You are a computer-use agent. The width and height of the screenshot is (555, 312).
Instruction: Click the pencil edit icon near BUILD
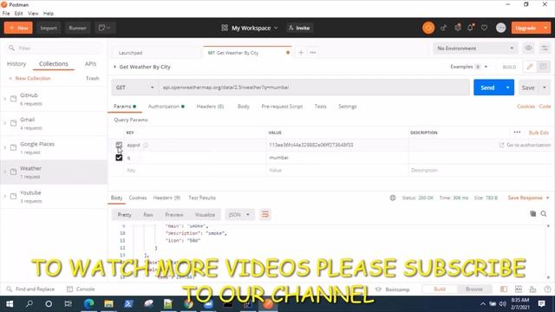click(x=530, y=67)
